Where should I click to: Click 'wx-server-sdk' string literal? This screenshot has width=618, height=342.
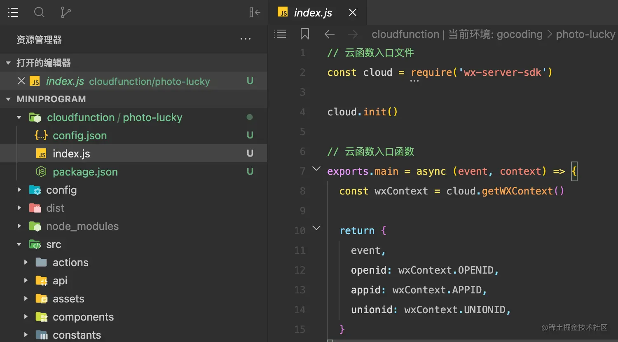point(502,73)
